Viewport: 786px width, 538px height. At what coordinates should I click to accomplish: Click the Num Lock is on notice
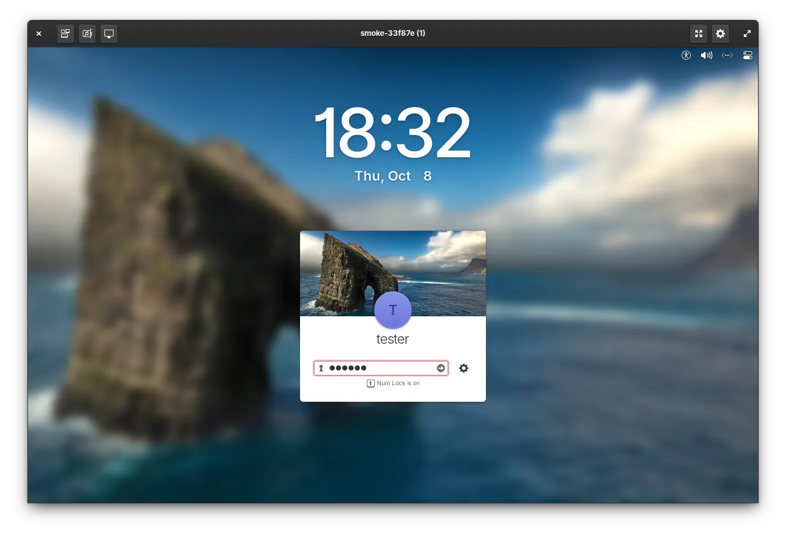[393, 384]
